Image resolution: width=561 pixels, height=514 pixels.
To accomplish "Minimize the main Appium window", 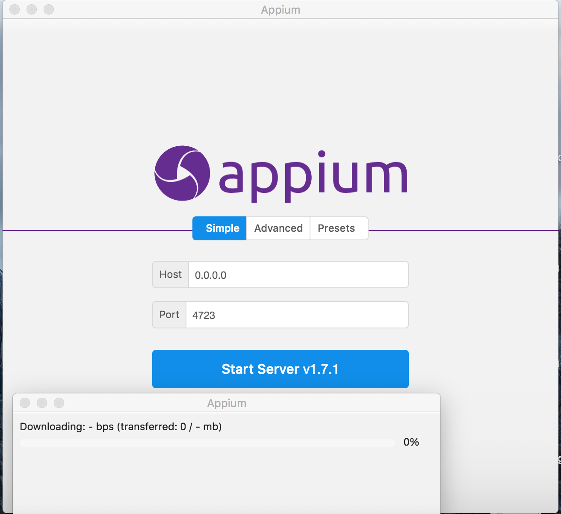I will (x=32, y=9).
